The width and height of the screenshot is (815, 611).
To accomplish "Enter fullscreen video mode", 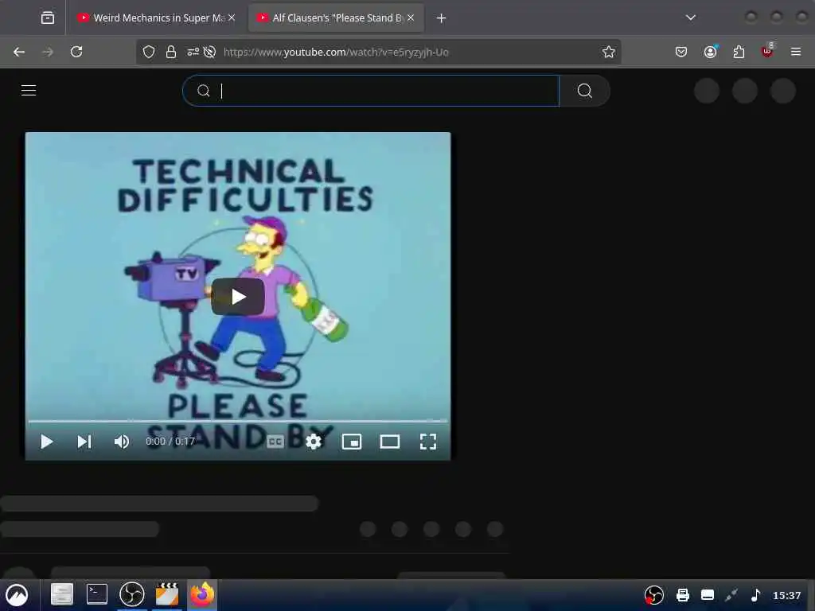I will [427, 442].
